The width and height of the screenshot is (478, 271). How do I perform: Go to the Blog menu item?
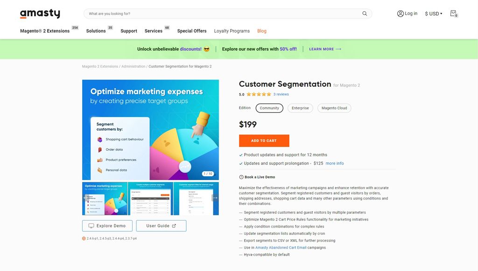pos(261,31)
